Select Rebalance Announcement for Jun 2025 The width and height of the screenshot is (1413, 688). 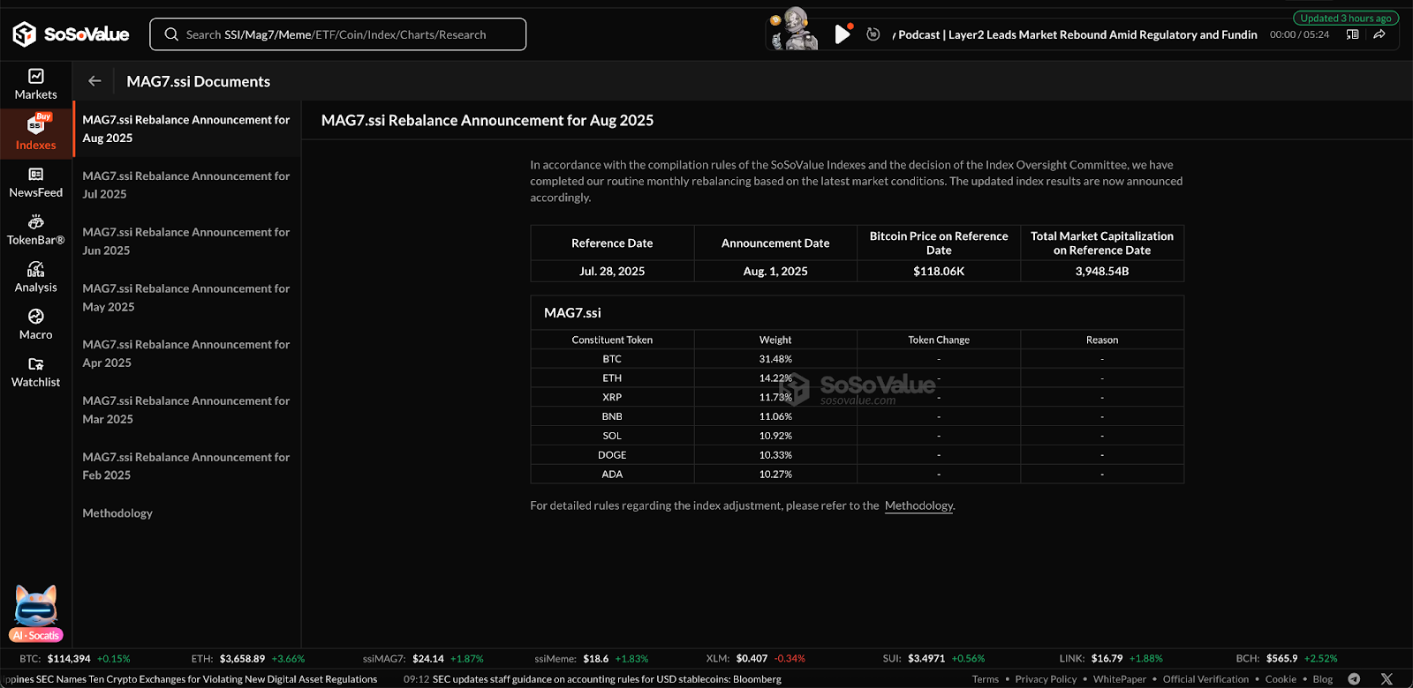[x=186, y=241]
